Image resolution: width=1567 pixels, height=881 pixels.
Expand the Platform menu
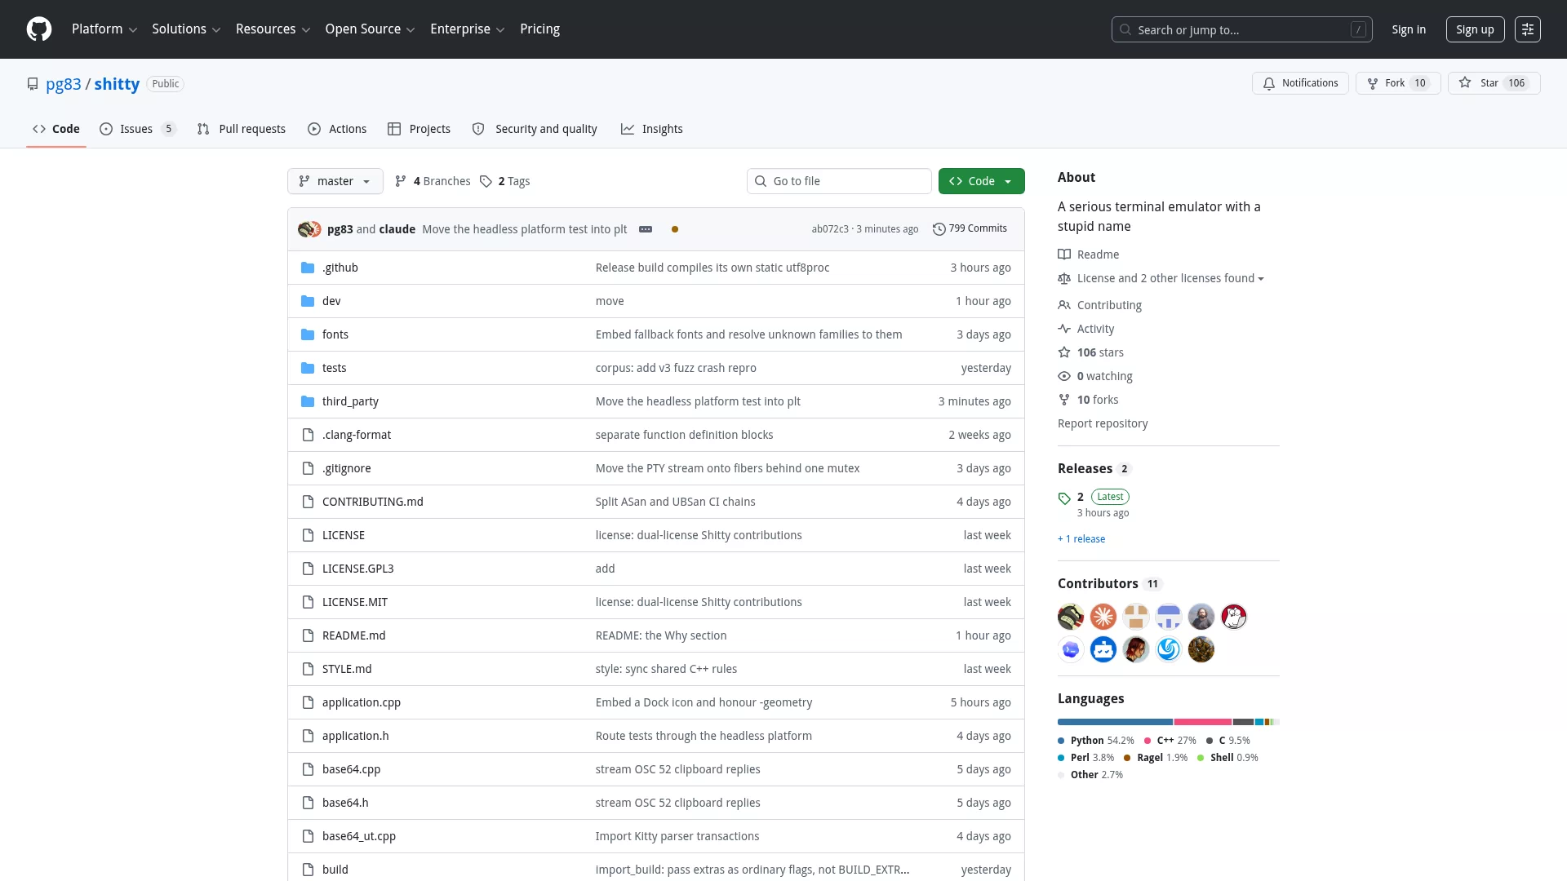[x=104, y=29]
